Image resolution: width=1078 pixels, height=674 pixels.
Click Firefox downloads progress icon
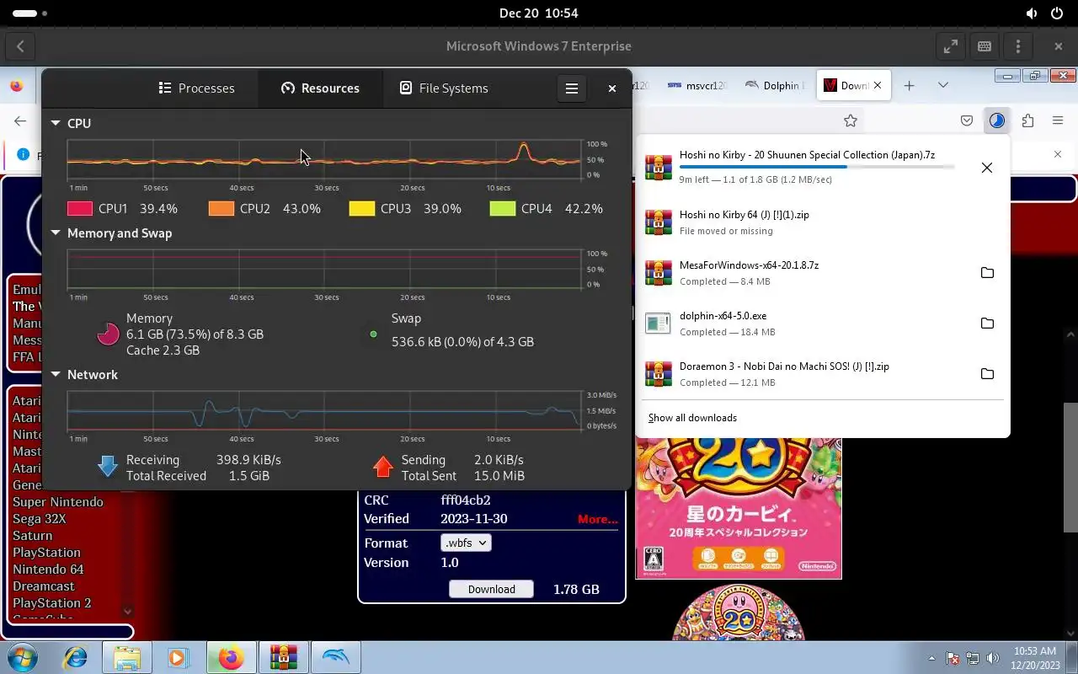click(x=997, y=120)
